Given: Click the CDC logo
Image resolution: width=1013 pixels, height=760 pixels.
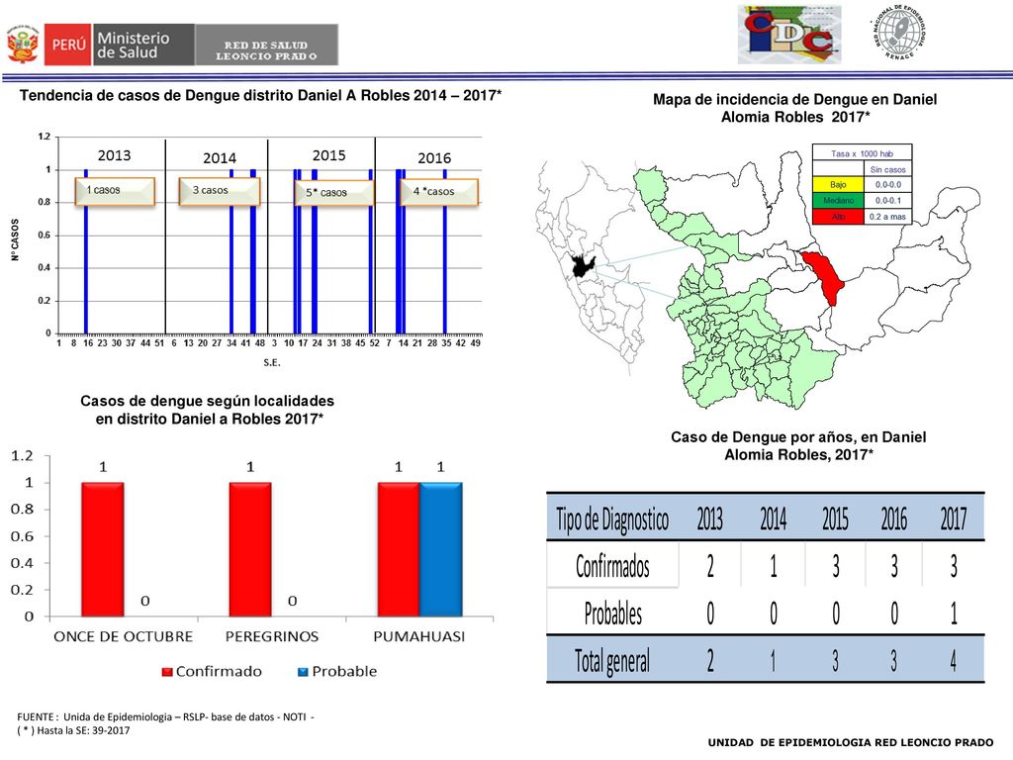Looking at the screenshot, I should pos(789,35).
